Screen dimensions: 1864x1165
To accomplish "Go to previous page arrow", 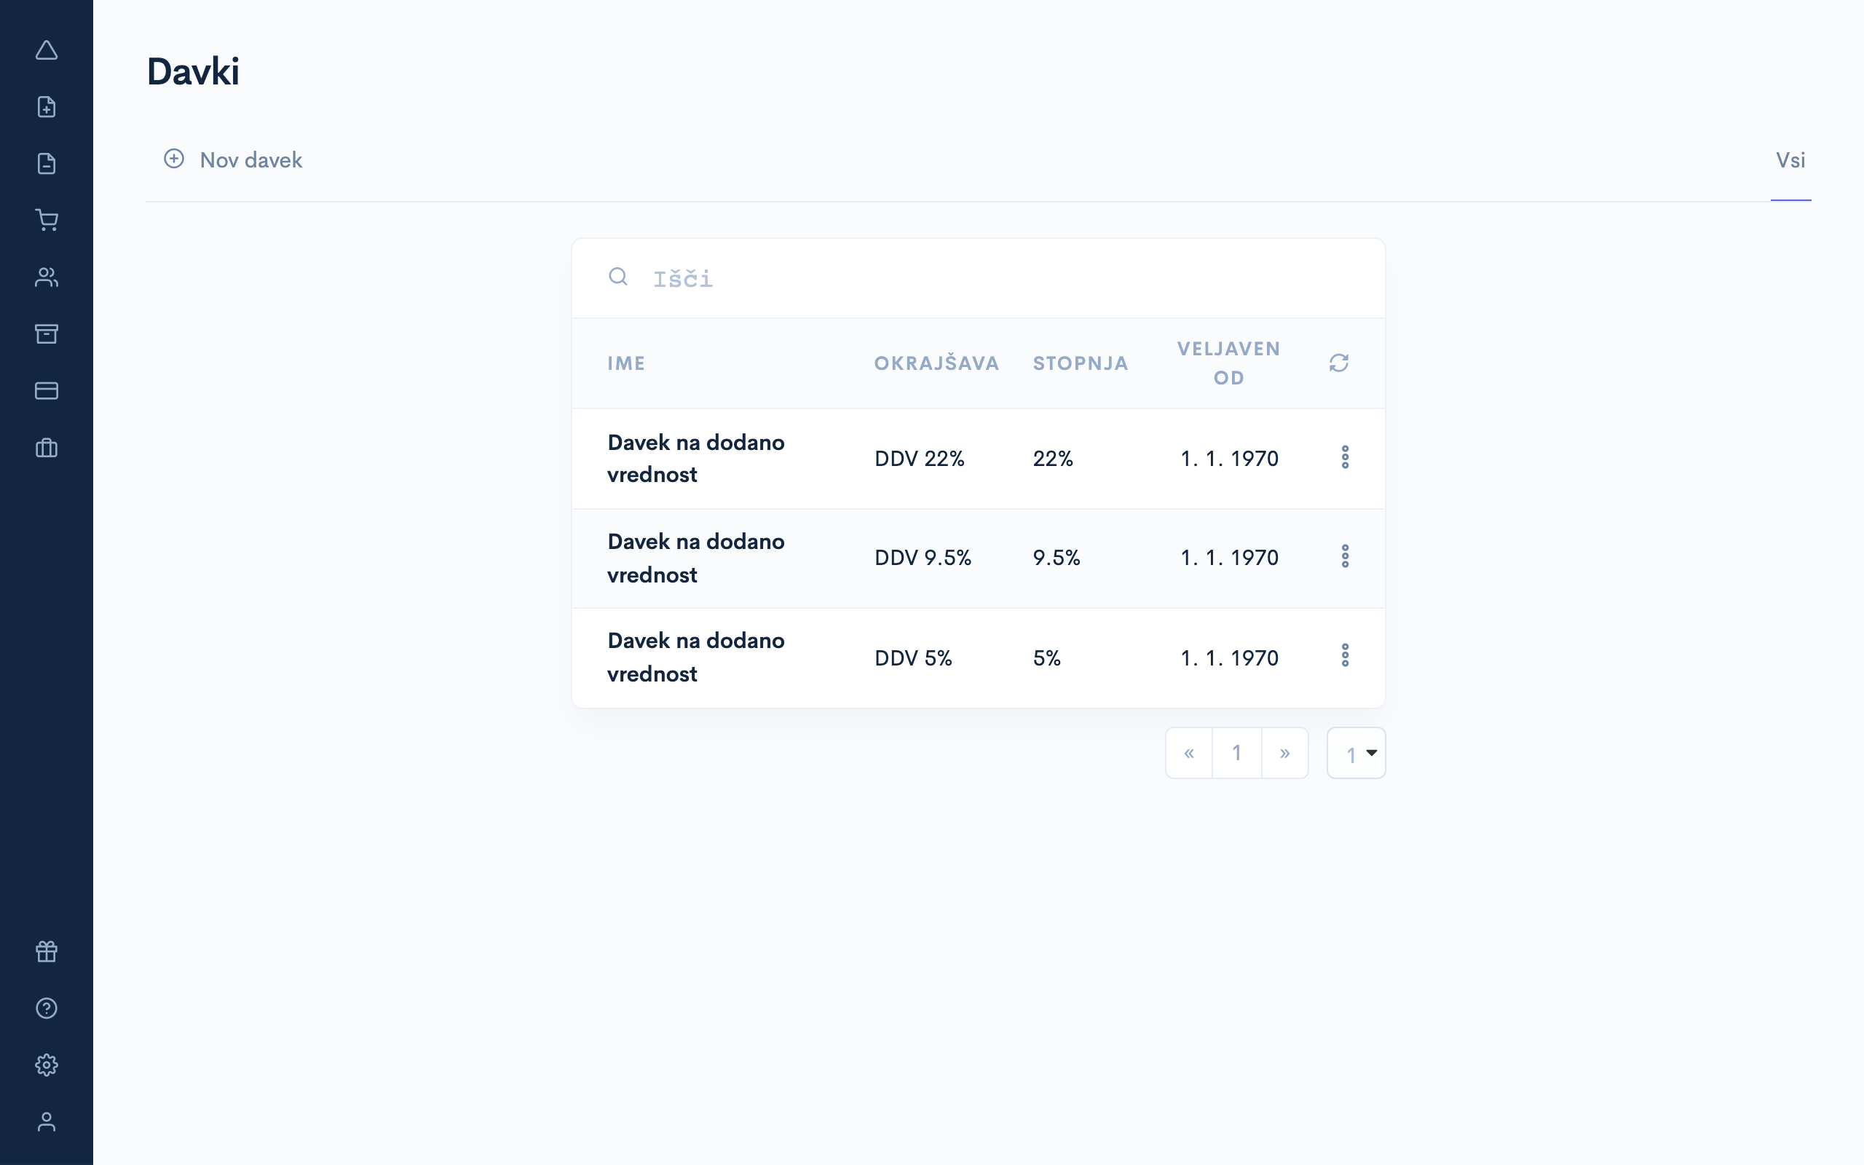I will (1188, 753).
